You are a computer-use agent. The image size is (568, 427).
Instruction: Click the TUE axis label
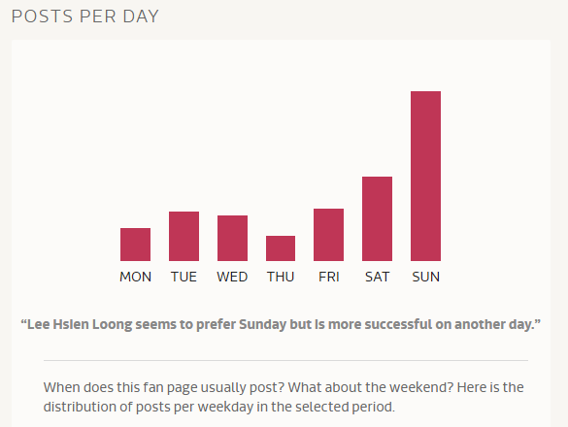(x=184, y=277)
